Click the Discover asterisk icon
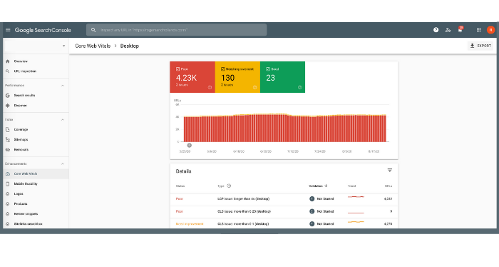The width and height of the screenshot is (499, 267). (x=8, y=106)
